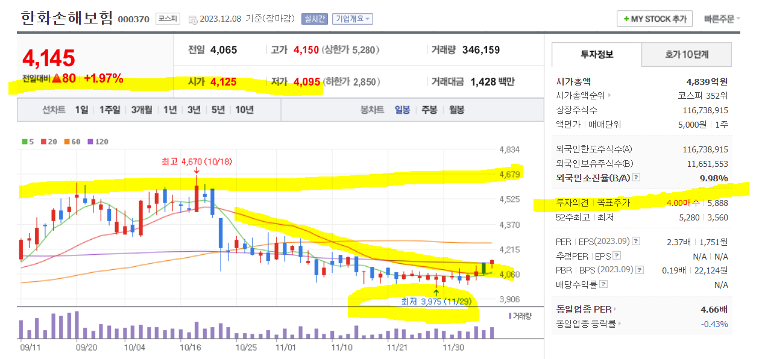
Task: Click the 한화손해보험 stock title
Action: [67, 18]
